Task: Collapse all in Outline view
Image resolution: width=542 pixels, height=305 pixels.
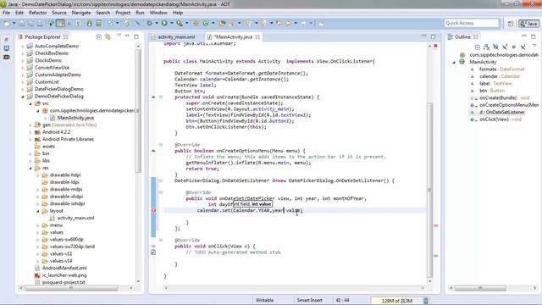Action: point(478,47)
